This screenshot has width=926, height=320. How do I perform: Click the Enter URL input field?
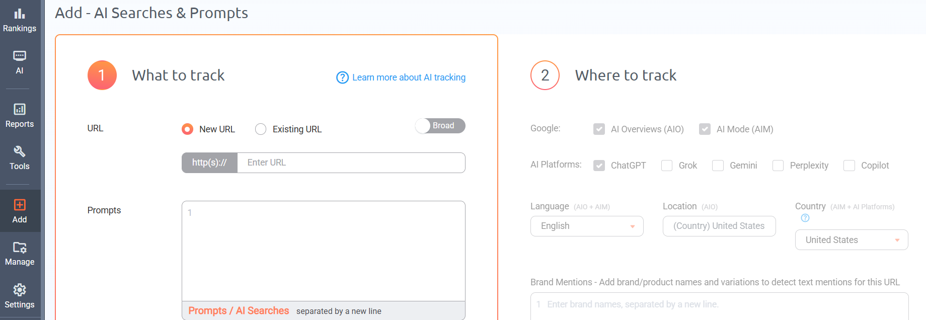[351, 163]
